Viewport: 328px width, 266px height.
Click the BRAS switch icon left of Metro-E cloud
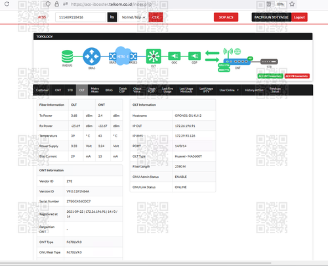(112, 56)
